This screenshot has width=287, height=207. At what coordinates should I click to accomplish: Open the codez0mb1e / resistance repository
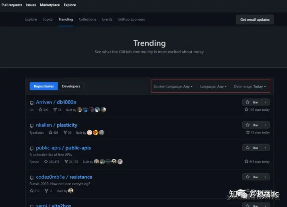(64, 177)
